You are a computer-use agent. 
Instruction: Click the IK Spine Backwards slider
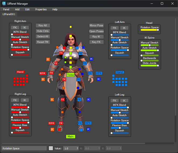pos(149,61)
